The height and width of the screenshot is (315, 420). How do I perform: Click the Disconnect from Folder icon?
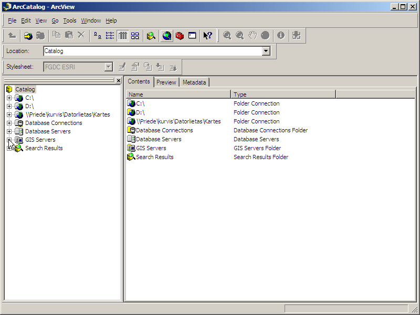40,35
